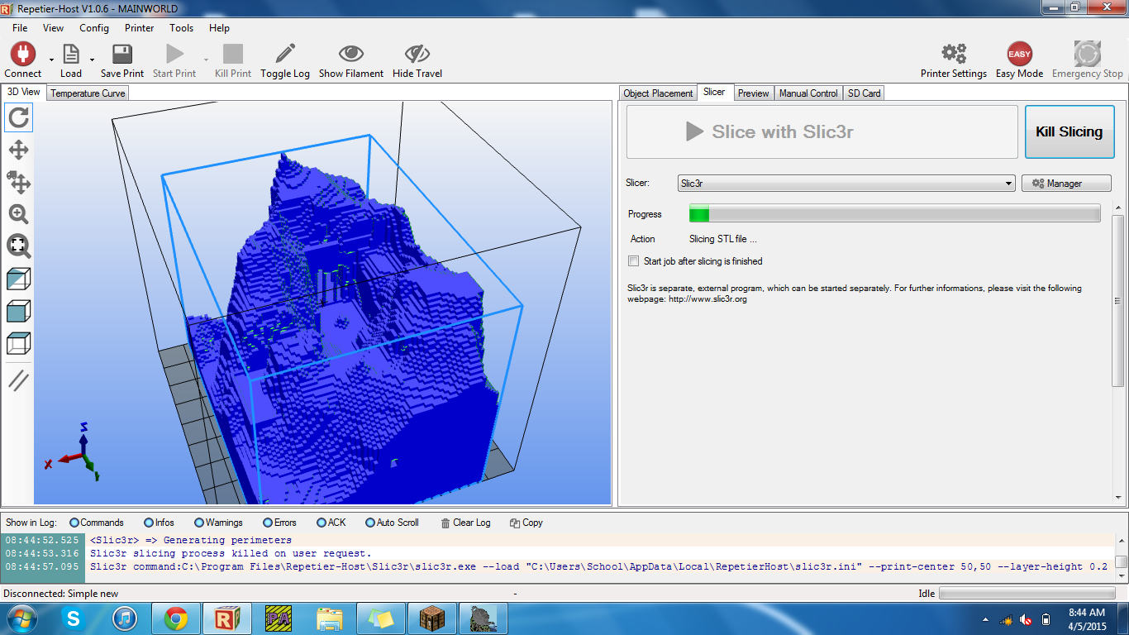Toggle Hide Travel eye
This screenshot has height=635, width=1129.
pyautogui.click(x=417, y=54)
